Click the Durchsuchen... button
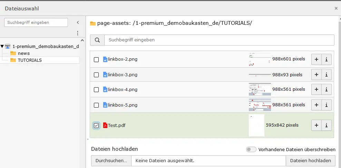Viewport: 341px width, 168px height. pyautogui.click(x=111, y=161)
